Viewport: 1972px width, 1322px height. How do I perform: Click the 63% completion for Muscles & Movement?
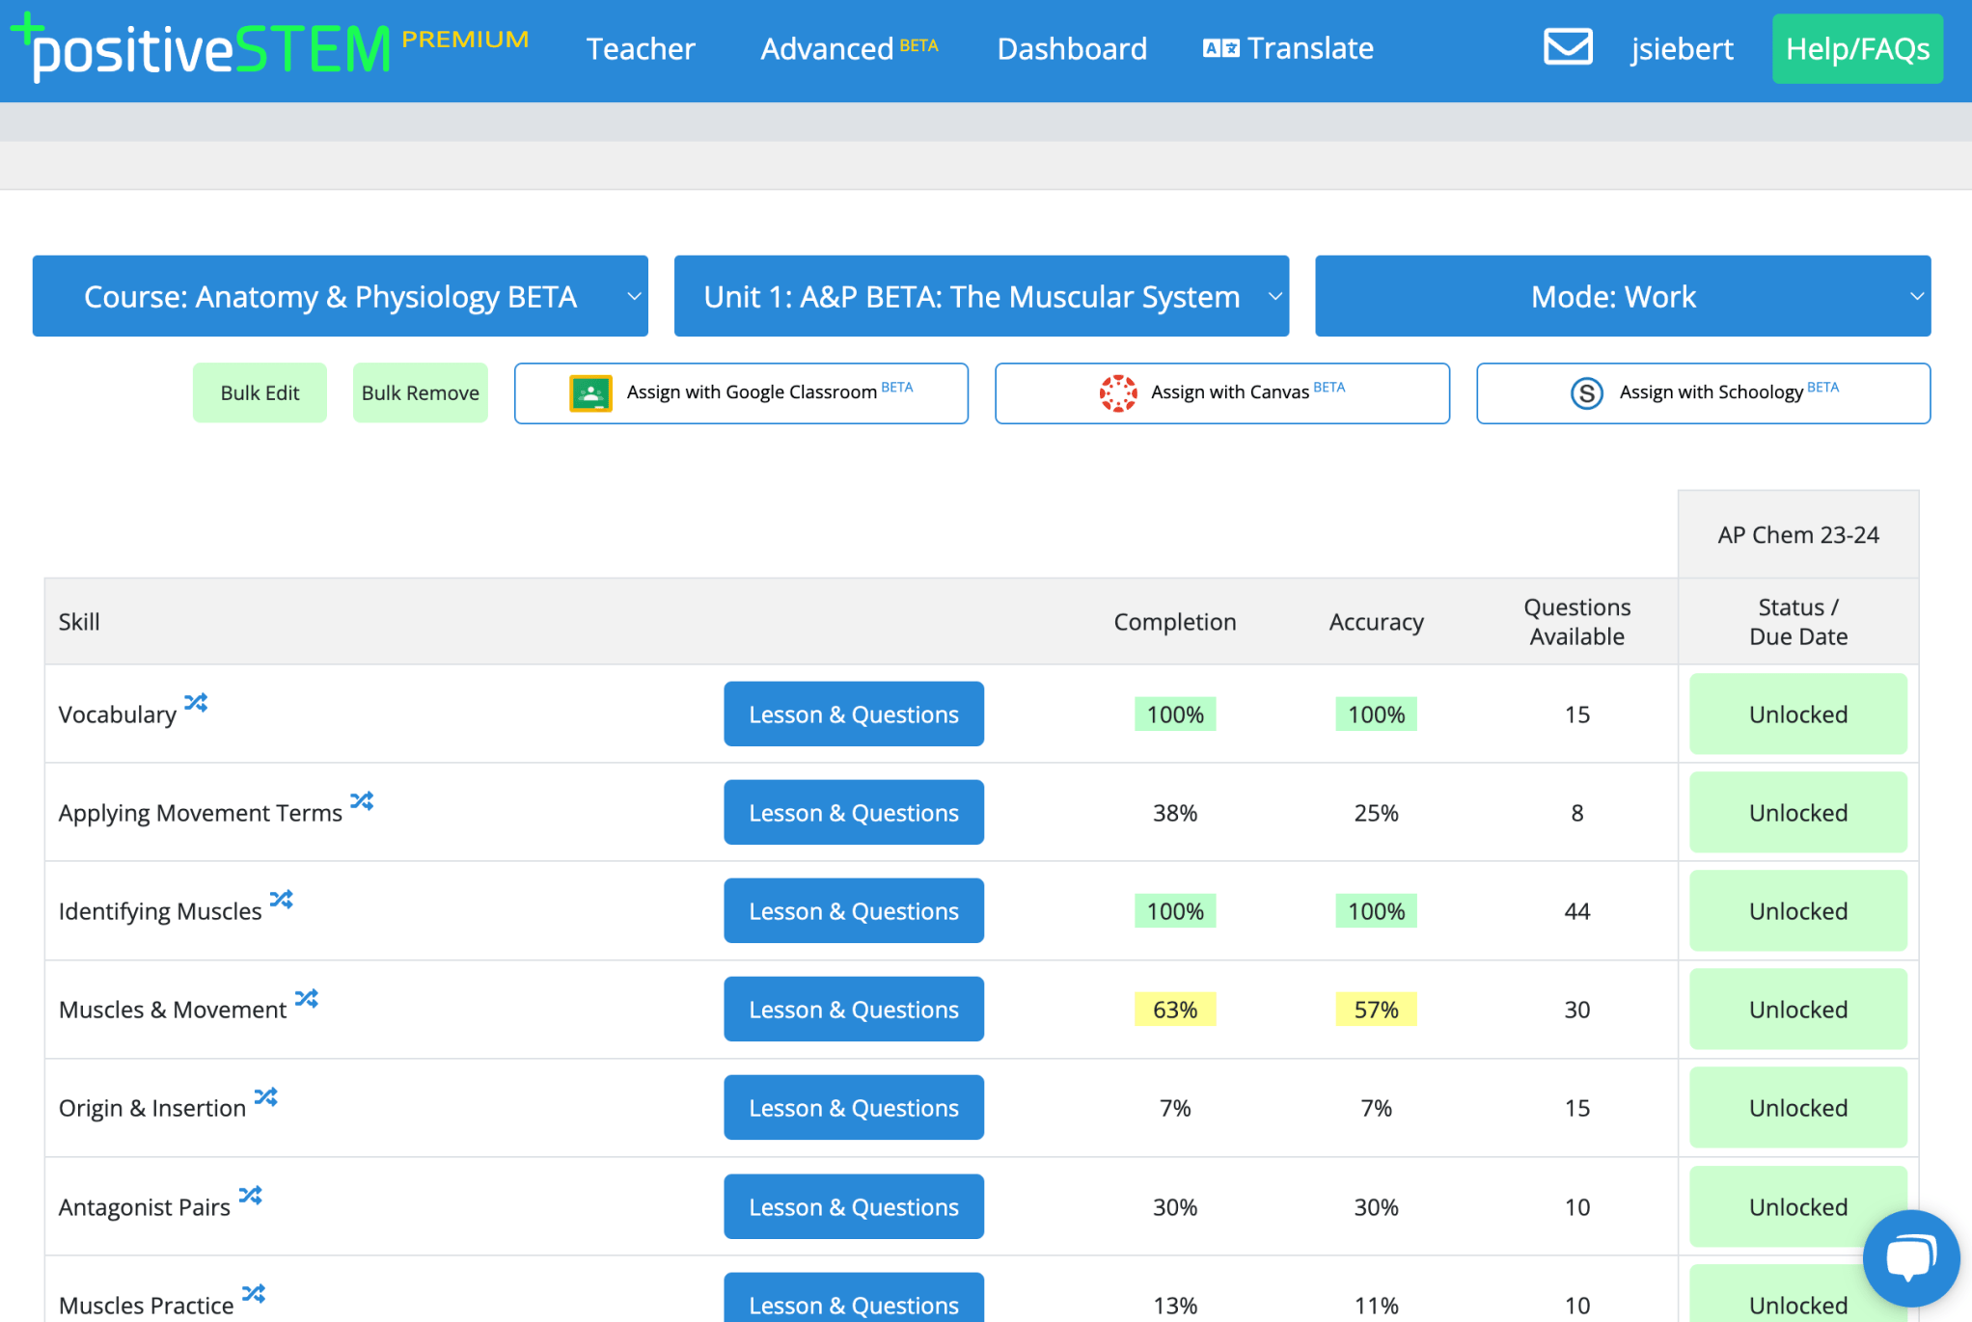[1174, 1010]
